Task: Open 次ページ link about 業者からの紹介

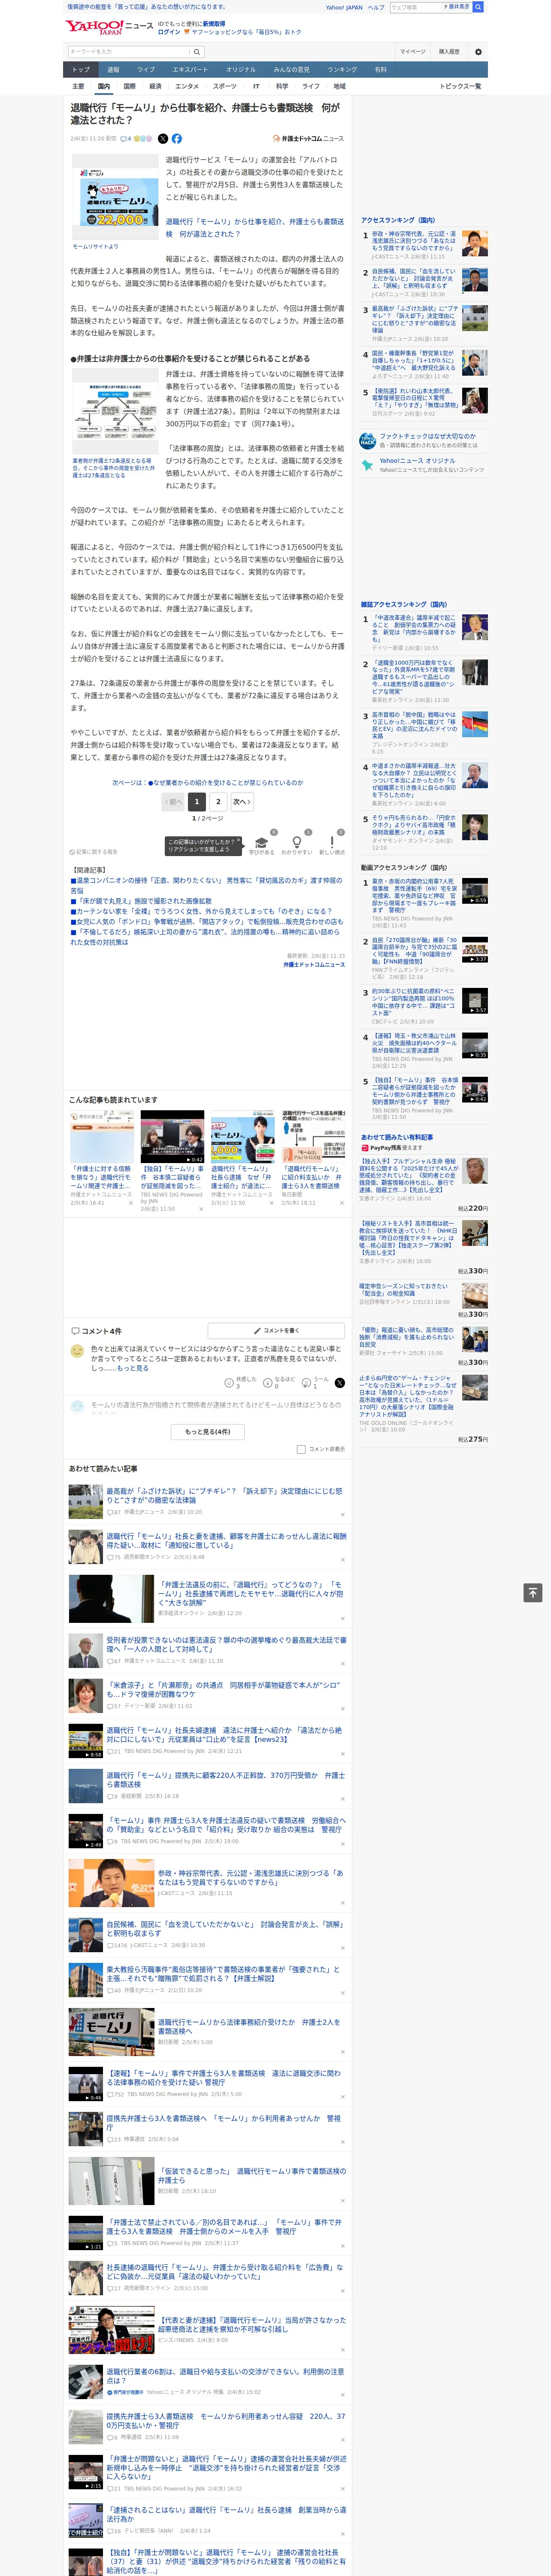Action: (207, 783)
